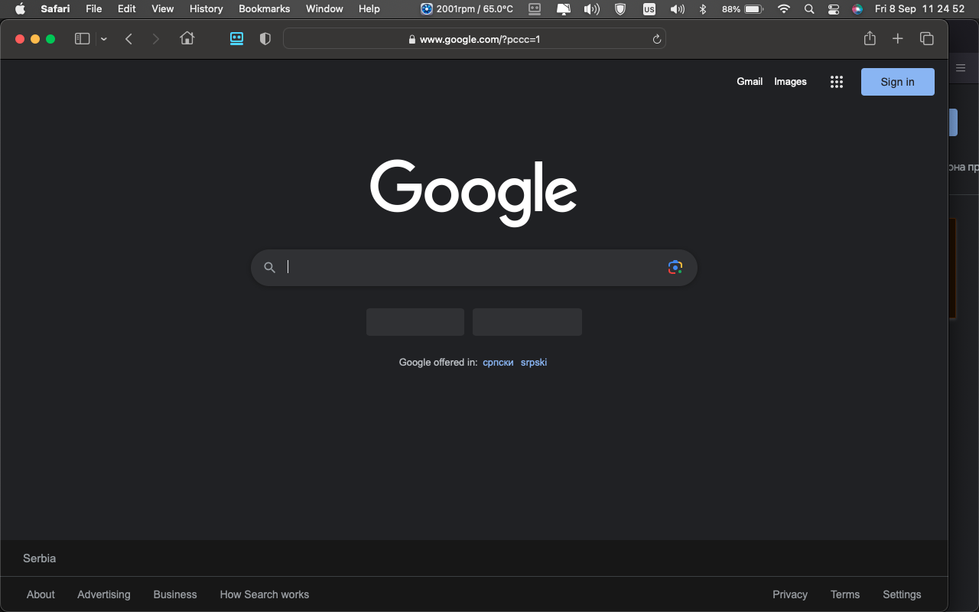This screenshot has height=612, width=979.
Task: Click the Serbia location text in footer
Action: click(40, 558)
